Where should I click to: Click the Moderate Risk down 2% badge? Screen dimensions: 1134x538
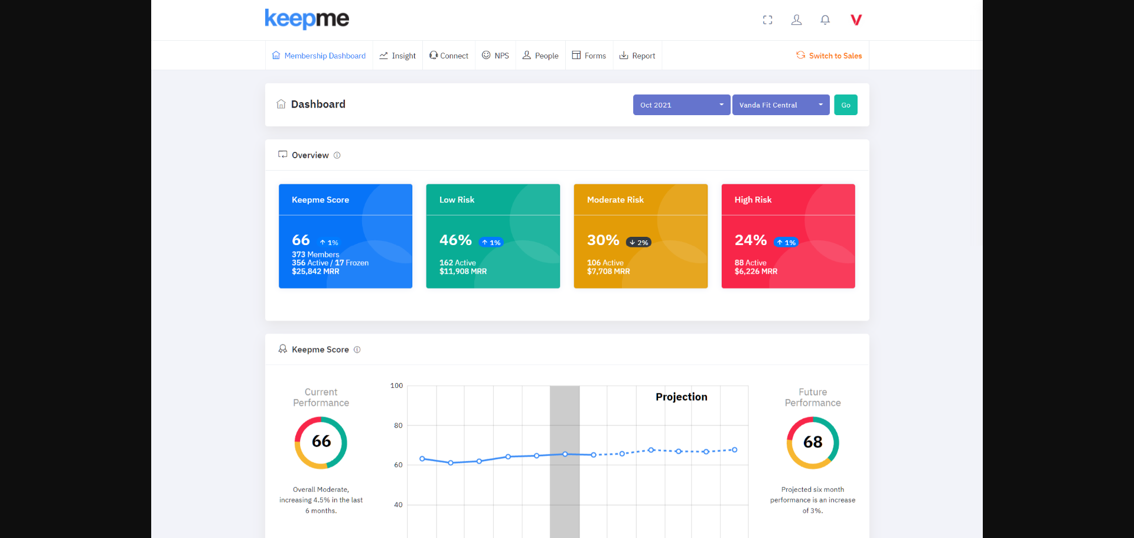coord(638,242)
